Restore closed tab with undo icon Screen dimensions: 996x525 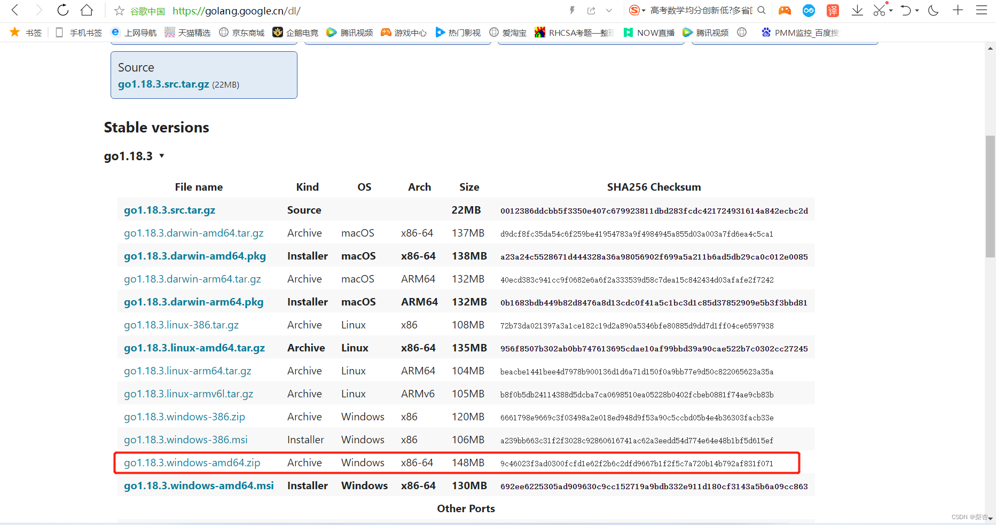tap(906, 10)
